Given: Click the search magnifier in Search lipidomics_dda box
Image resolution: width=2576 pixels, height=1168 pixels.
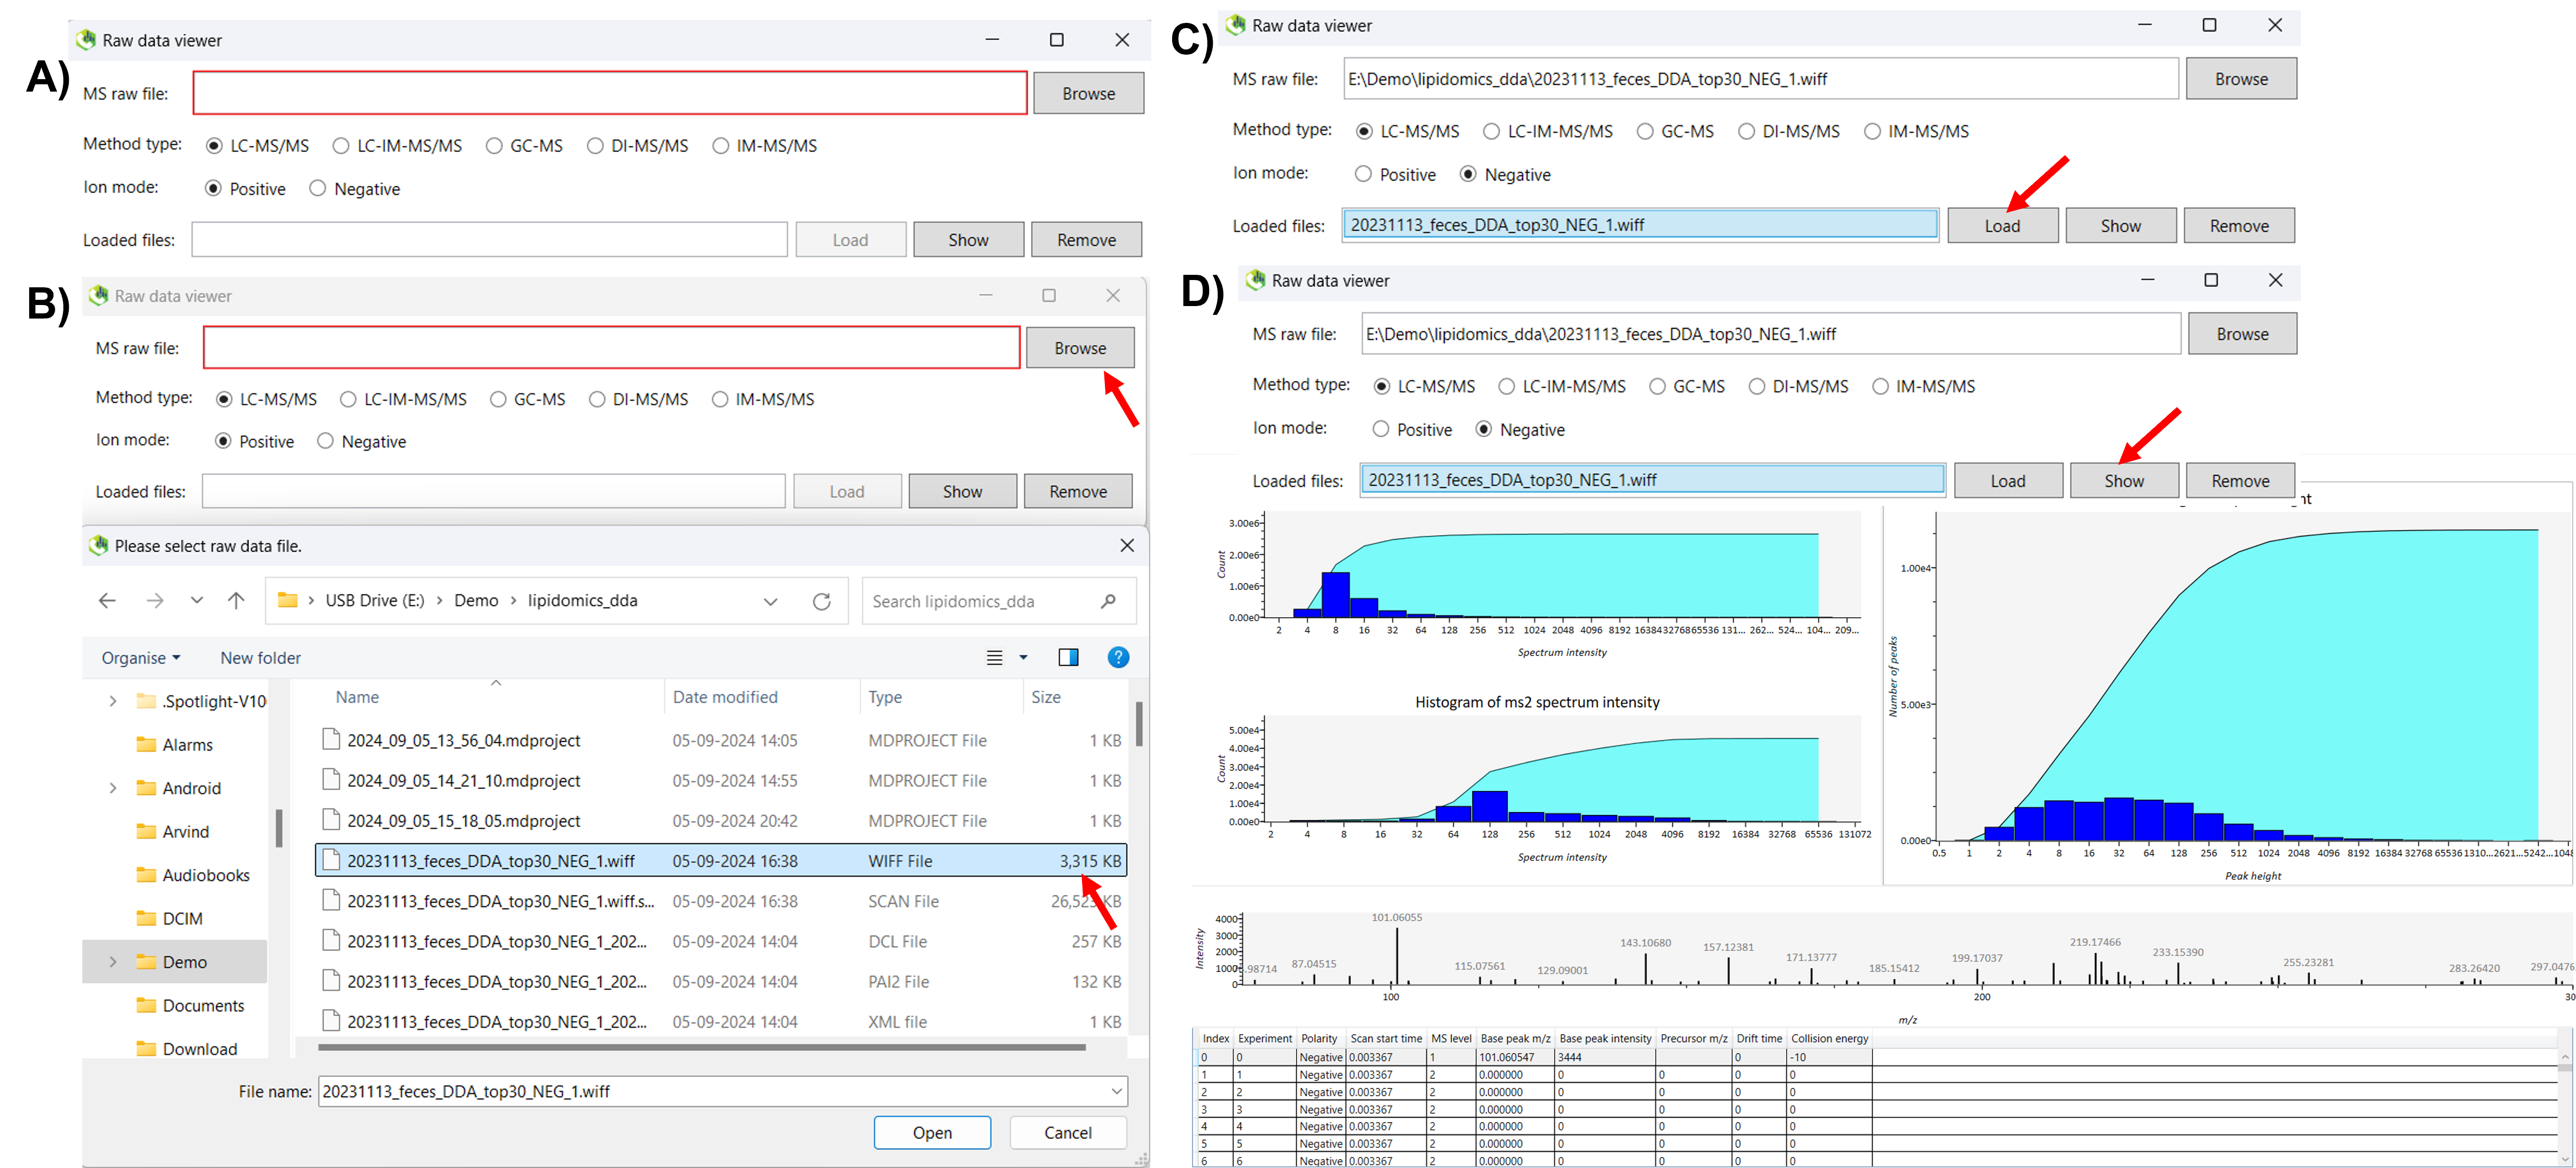Looking at the screenshot, I should [x=1107, y=601].
